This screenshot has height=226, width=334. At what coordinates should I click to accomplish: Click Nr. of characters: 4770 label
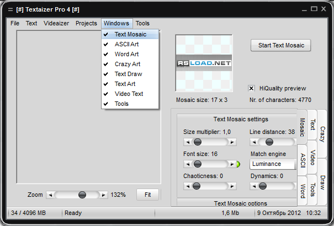point(280,100)
